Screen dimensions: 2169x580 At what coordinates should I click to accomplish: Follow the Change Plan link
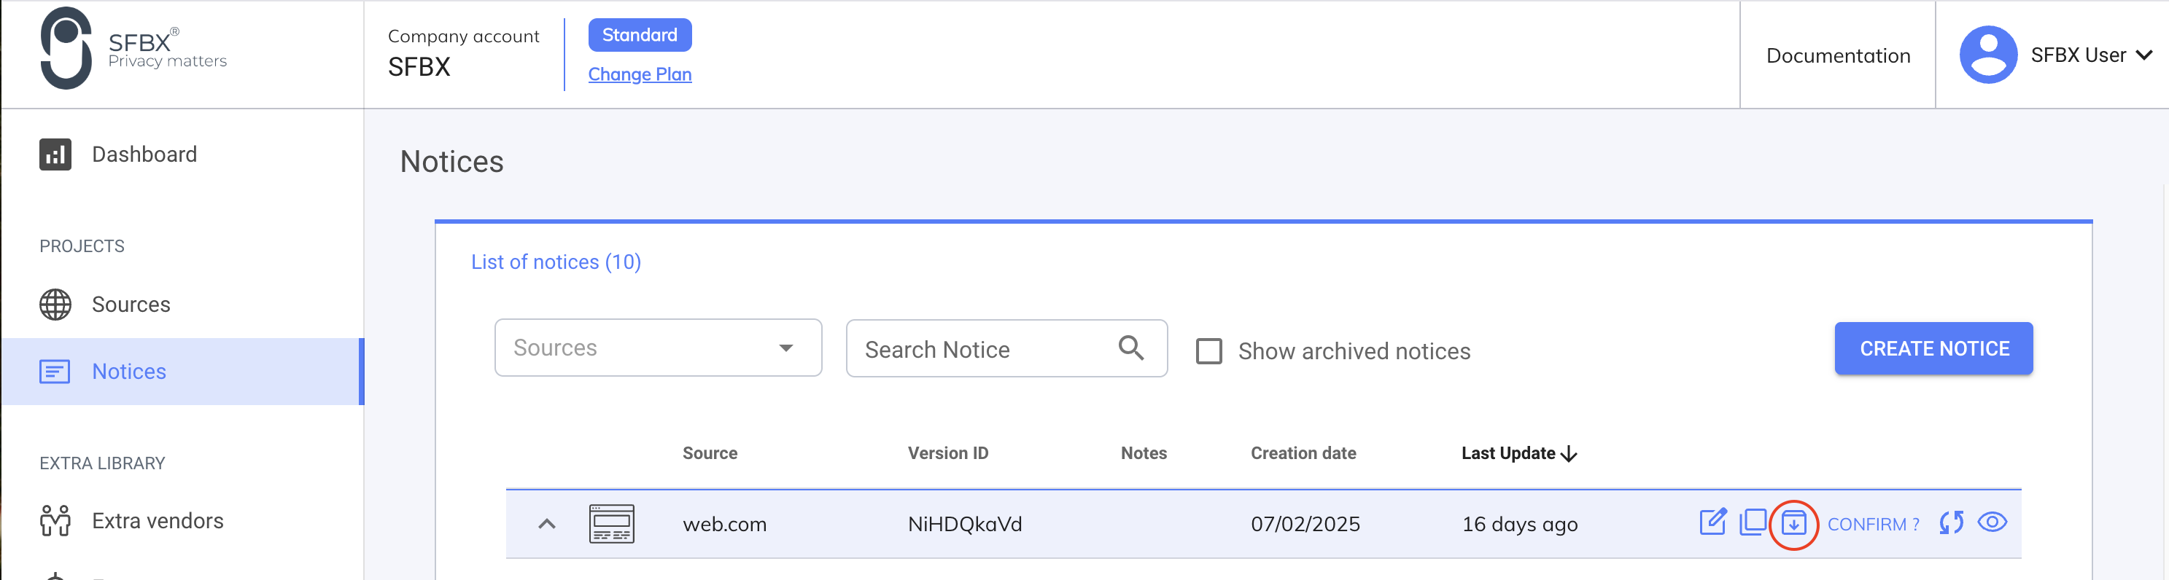point(639,74)
